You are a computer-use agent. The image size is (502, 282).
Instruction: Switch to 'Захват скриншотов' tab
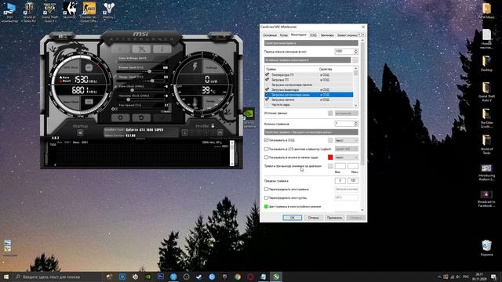pos(347,35)
